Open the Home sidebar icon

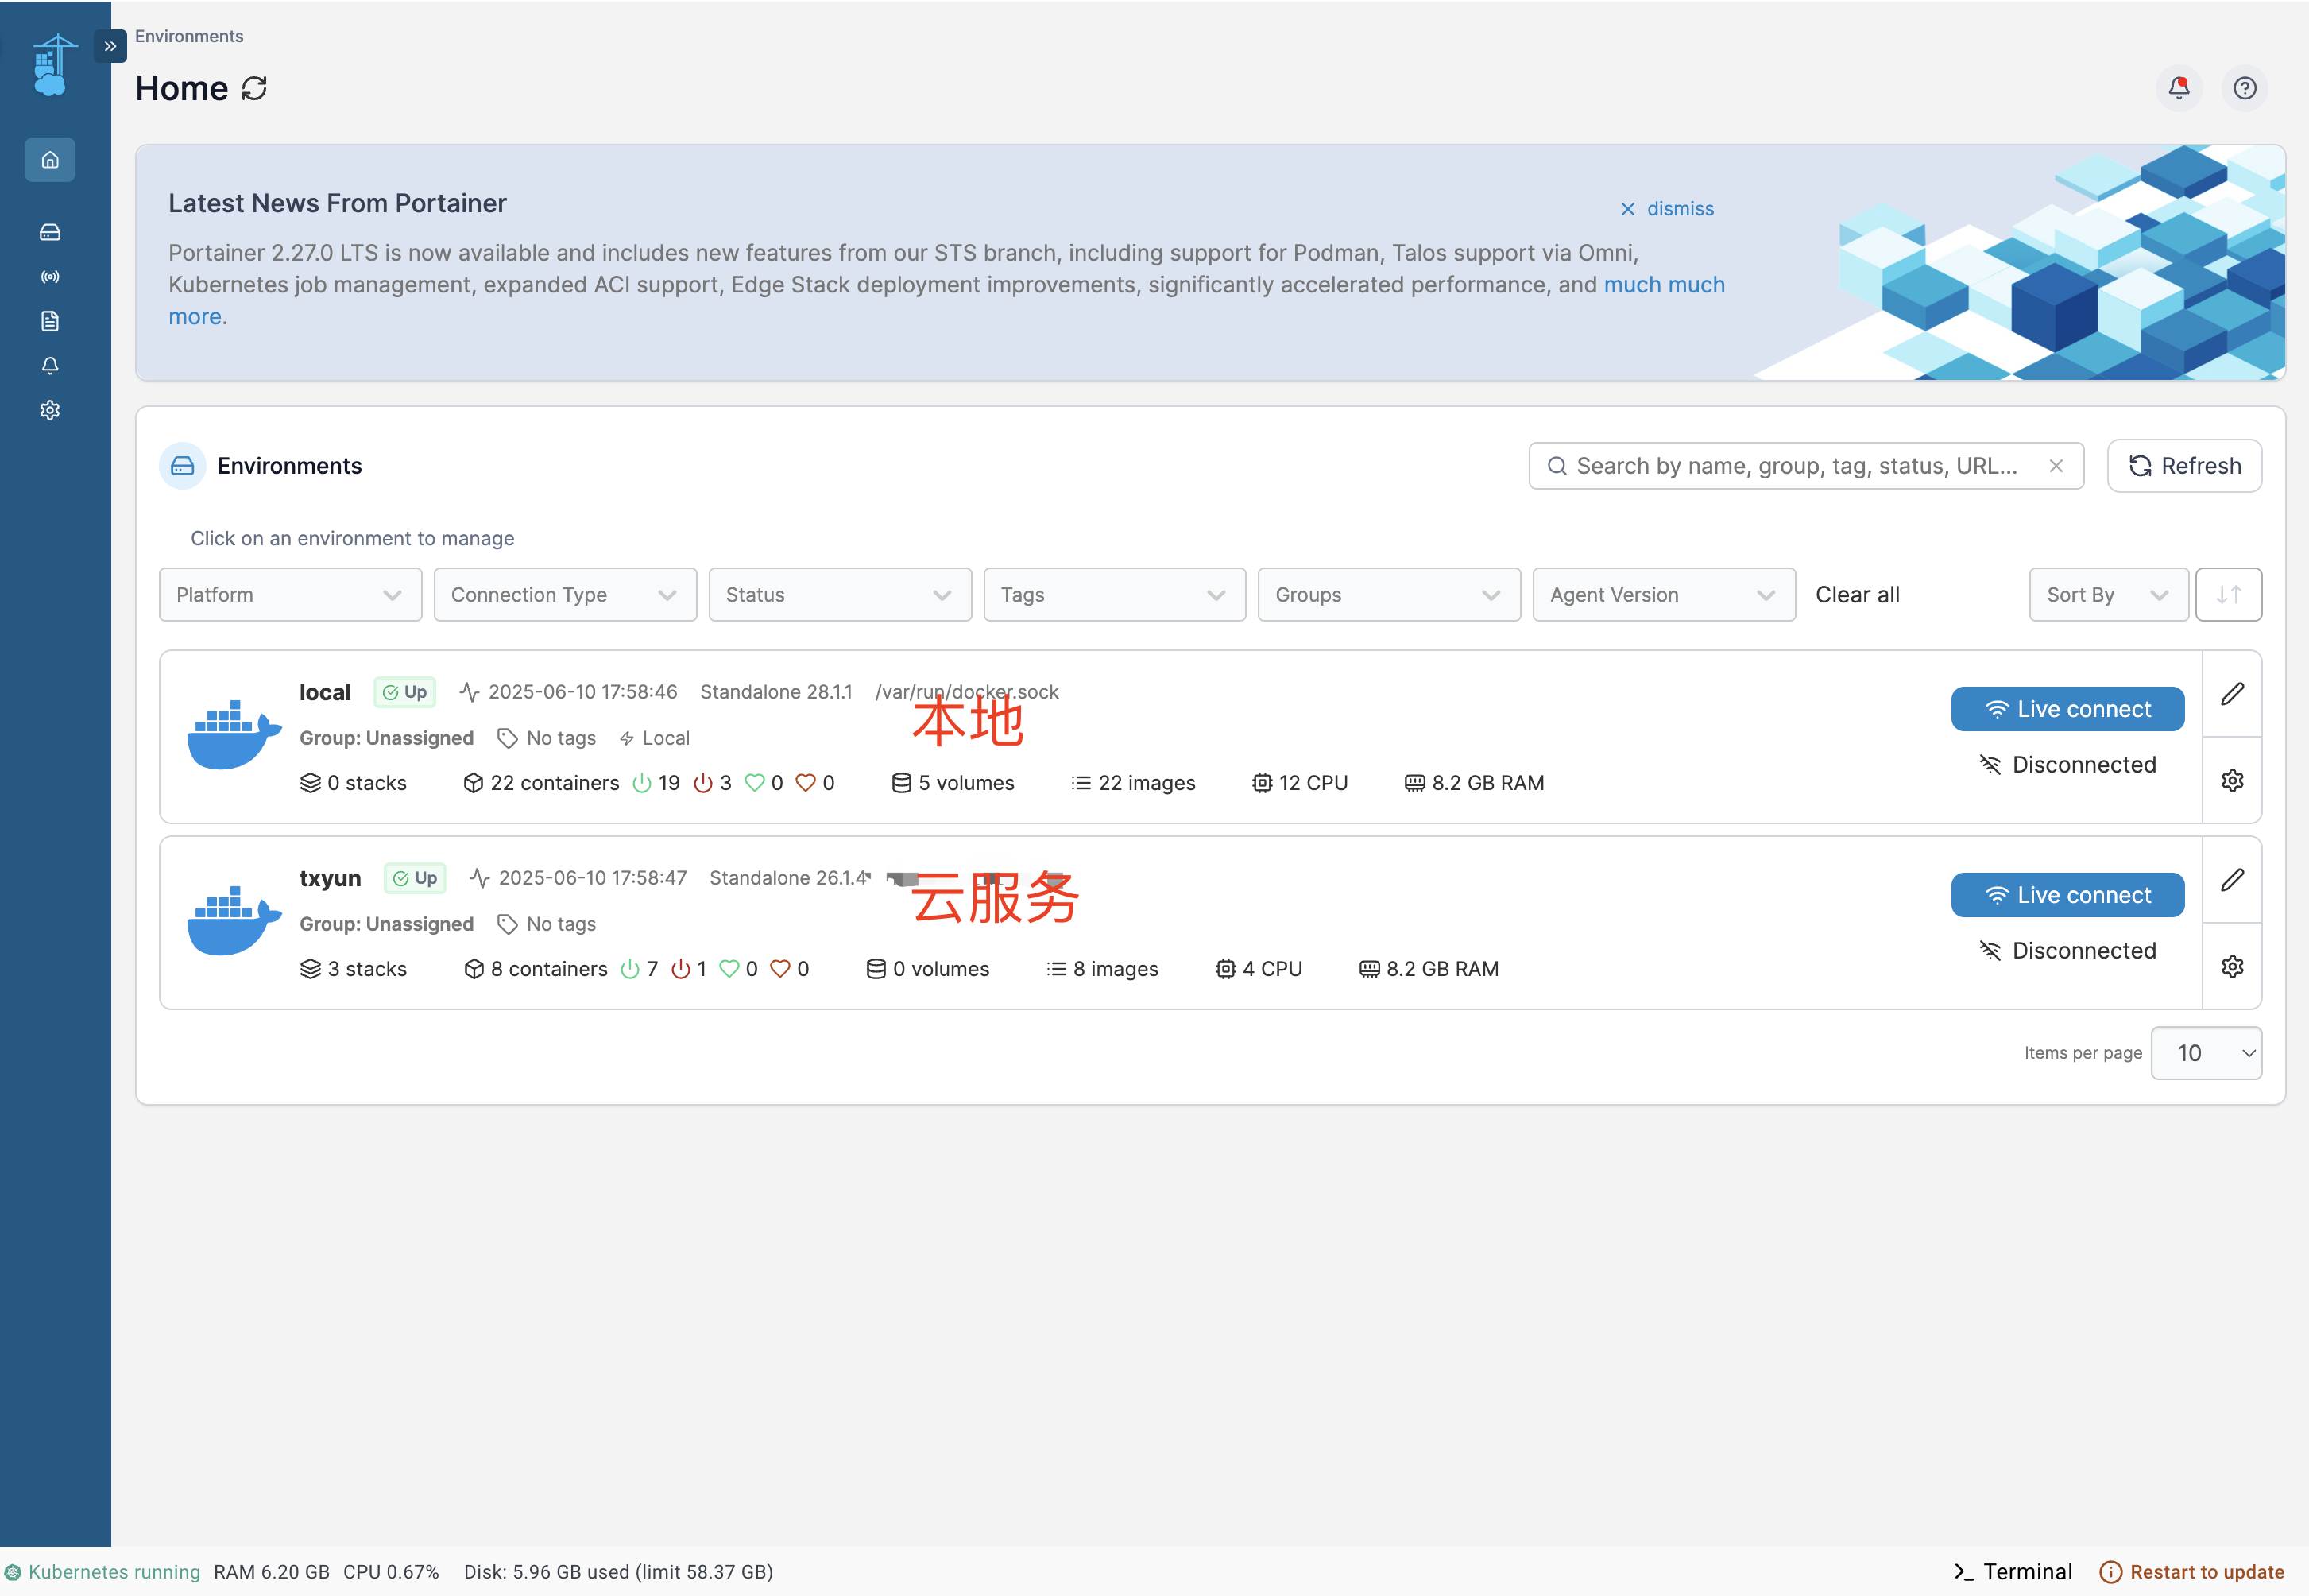click(50, 160)
